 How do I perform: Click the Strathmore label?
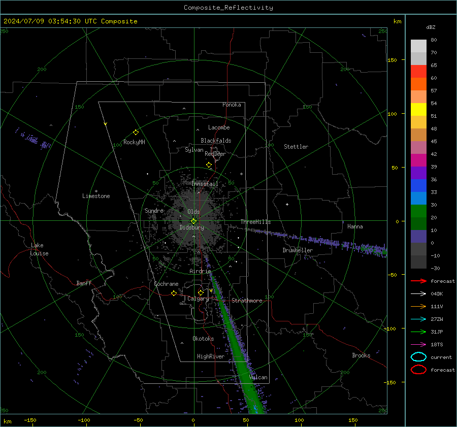click(247, 301)
